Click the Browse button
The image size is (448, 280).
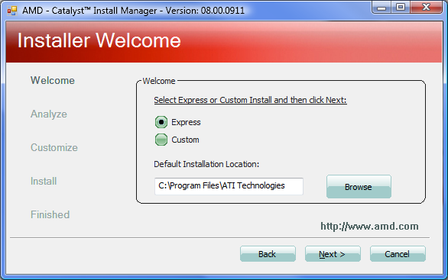click(359, 187)
